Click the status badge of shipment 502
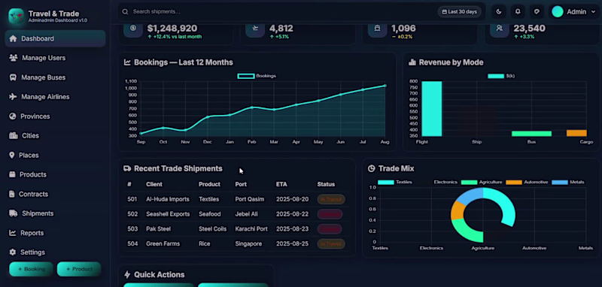Image resolution: width=602 pixels, height=287 pixels. (x=330, y=214)
